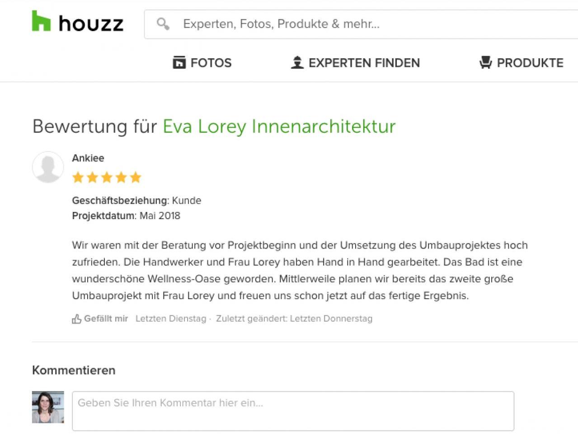The width and height of the screenshot is (578, 436).
Task: Click the reviewer name Ankiee
Action: [88, 158]
